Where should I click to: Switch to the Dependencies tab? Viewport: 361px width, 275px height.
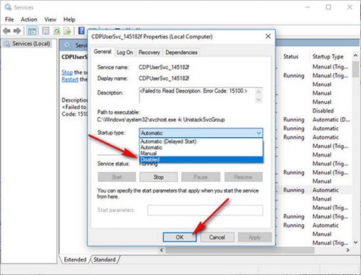tap(181, 53)
